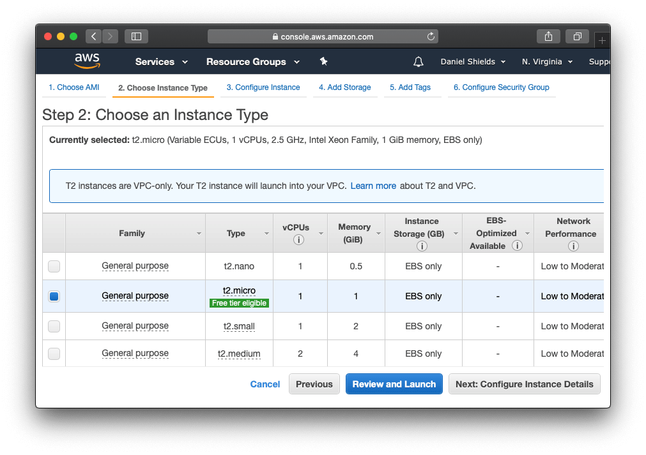The width and height of the screenshot is (646, 455).
Task: Click the vCPUs column info icon
Action: pyautogui.click(x=298, y=240)
